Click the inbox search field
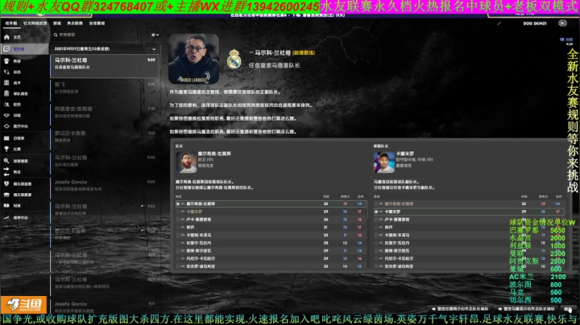 tap(100, 35)
